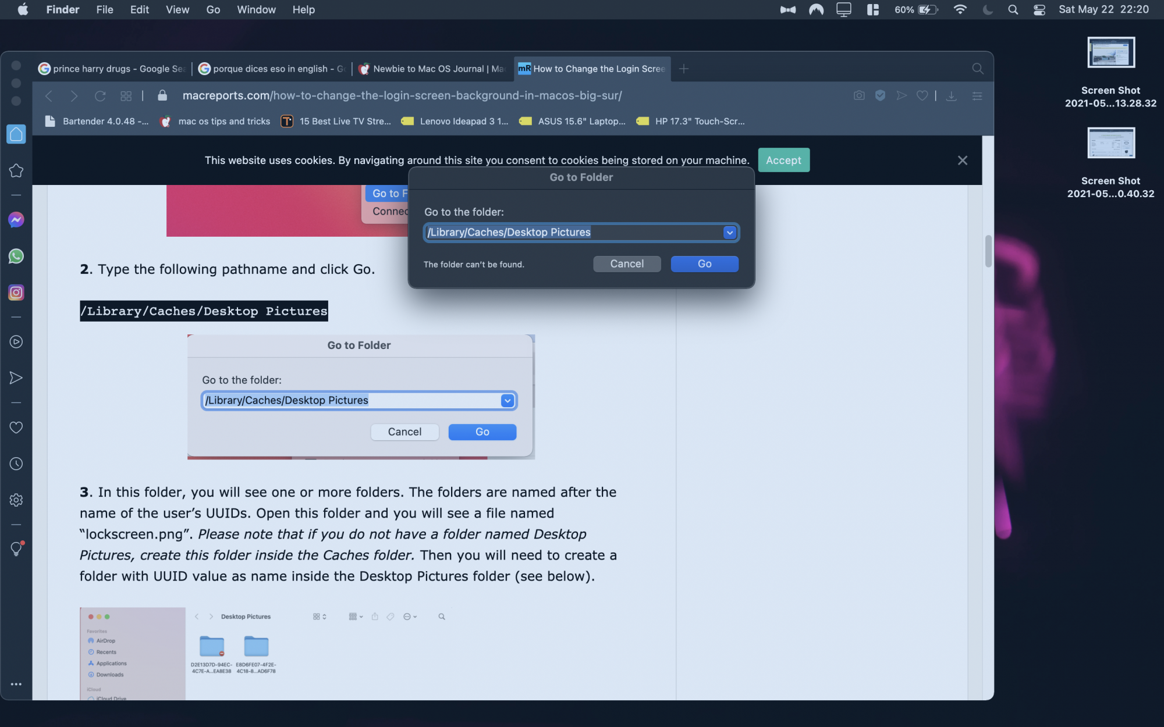
Task: Open new tab with plus button
Action: 684,69
